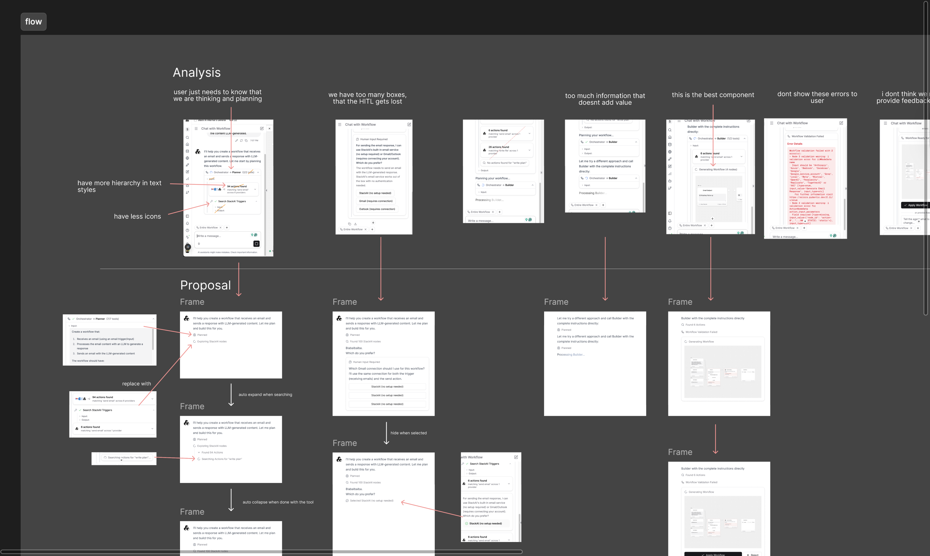Click the 'Selected StackAI (no setup needed)' line
Viewport: 930px width, 556px height.
369,501
